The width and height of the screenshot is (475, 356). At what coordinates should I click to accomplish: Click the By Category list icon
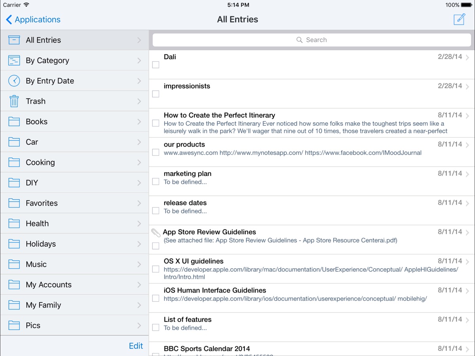click(x=14, y=61)
